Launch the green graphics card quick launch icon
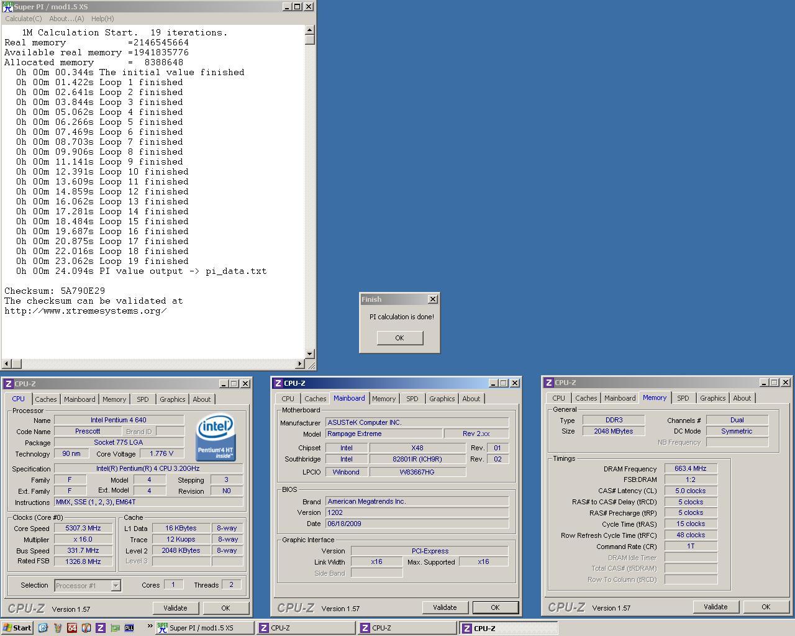795x636 pixels. (115, 628)
